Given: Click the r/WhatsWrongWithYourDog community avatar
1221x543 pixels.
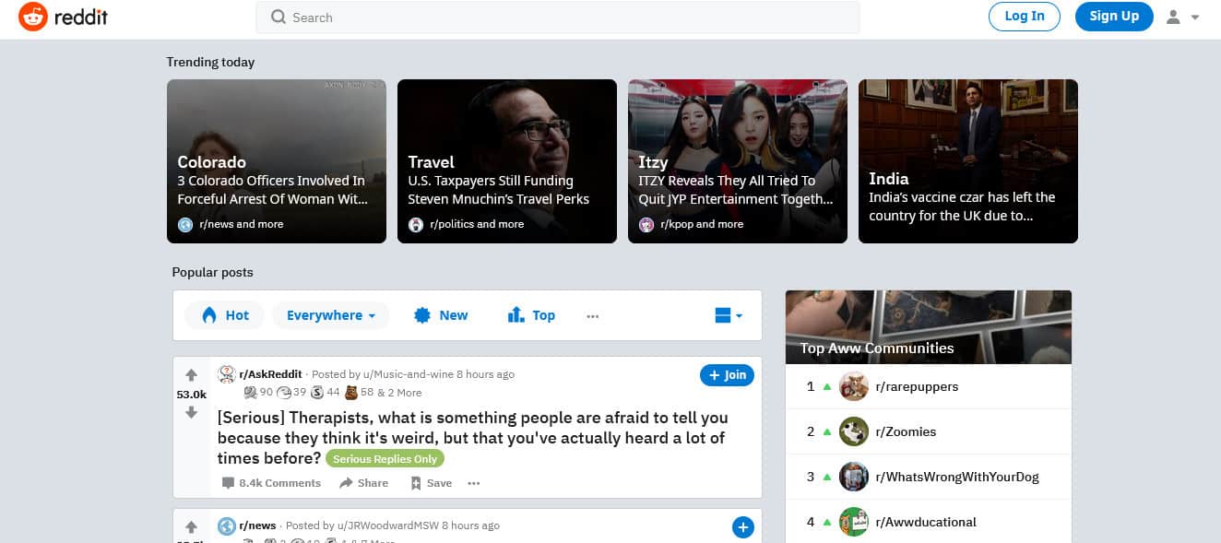Looking at the screenshot, I should click(854, 477).
